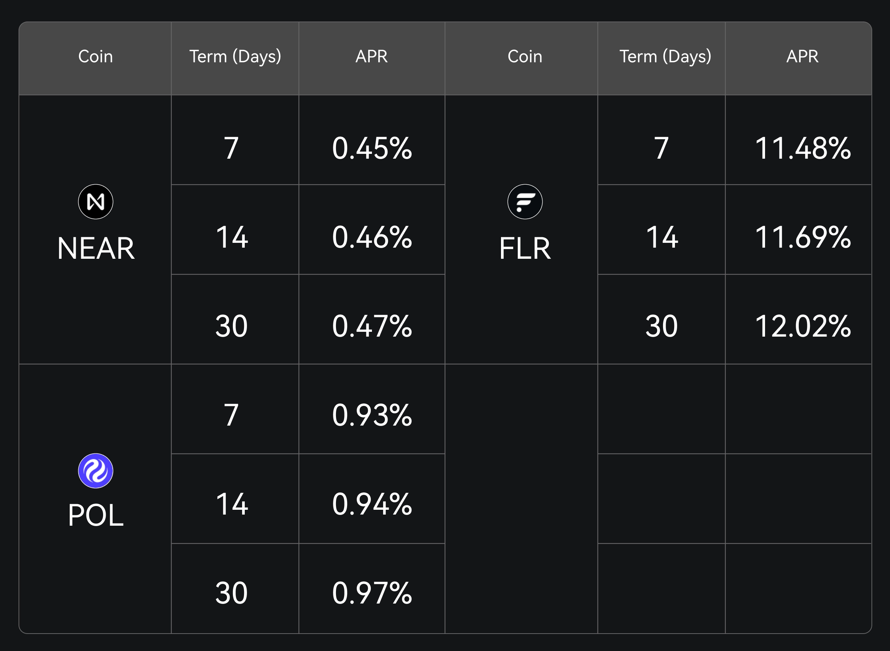Click the FLR coin logo icon
The image size is (890, 651).
525,202
